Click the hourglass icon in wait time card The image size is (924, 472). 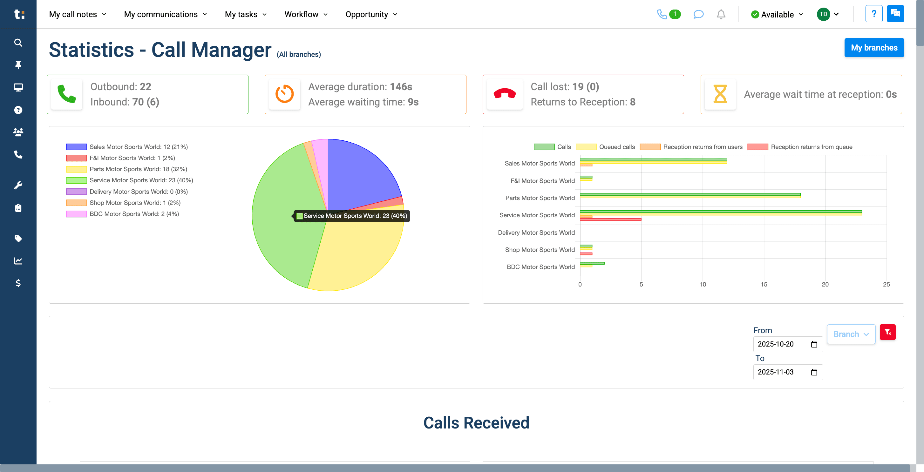(720, 94)
